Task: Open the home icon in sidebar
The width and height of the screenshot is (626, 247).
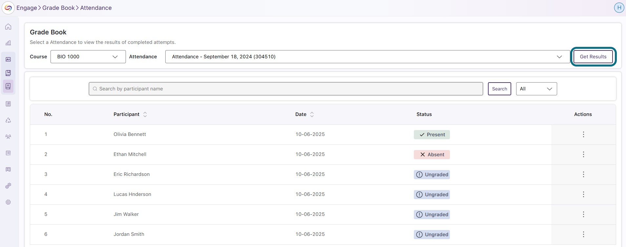Action: tap(8, 27)
